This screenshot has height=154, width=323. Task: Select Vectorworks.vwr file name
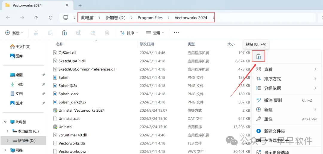pyautogui.click(x=72, y=152)
